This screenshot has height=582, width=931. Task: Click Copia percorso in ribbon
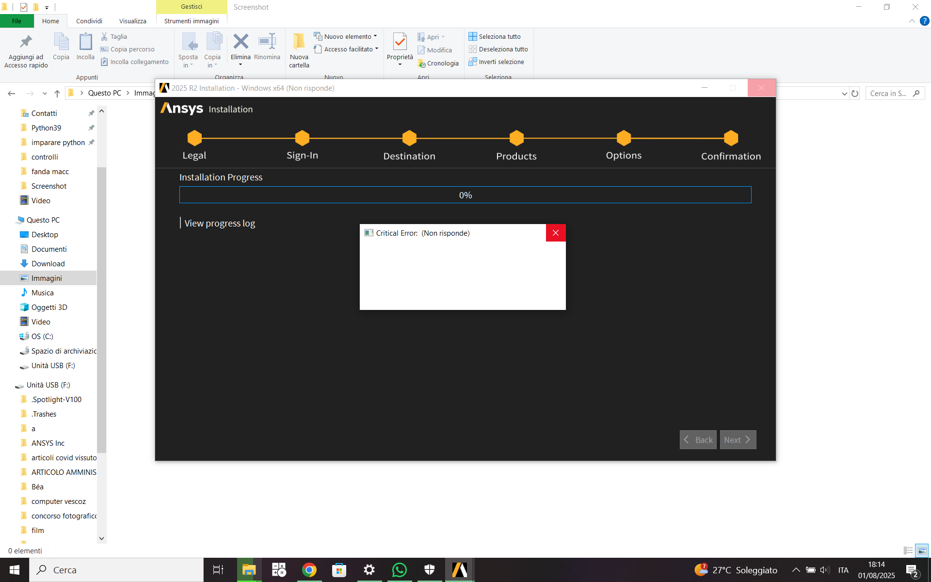[128, 49]
